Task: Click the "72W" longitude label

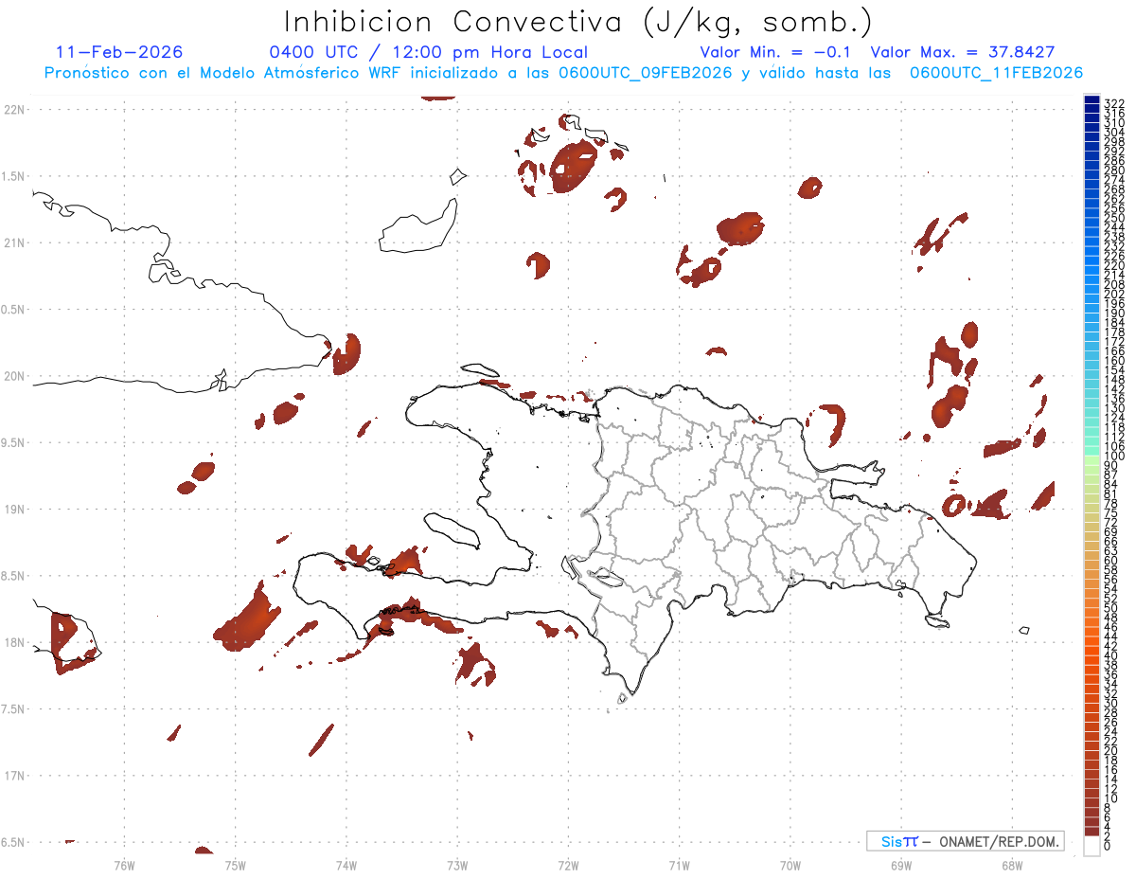Action: (568, 865)
